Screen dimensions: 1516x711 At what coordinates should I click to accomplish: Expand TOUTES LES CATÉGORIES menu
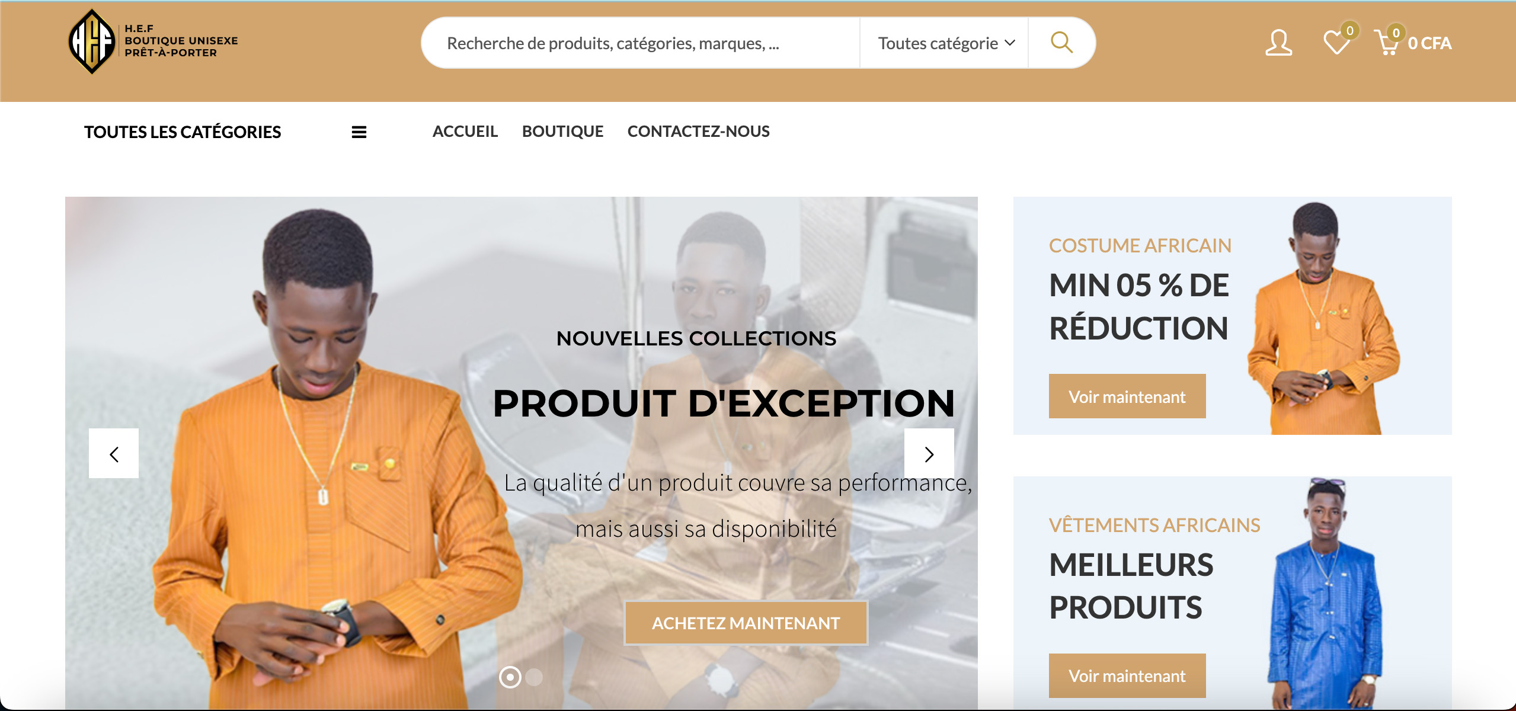coord(183,132)
